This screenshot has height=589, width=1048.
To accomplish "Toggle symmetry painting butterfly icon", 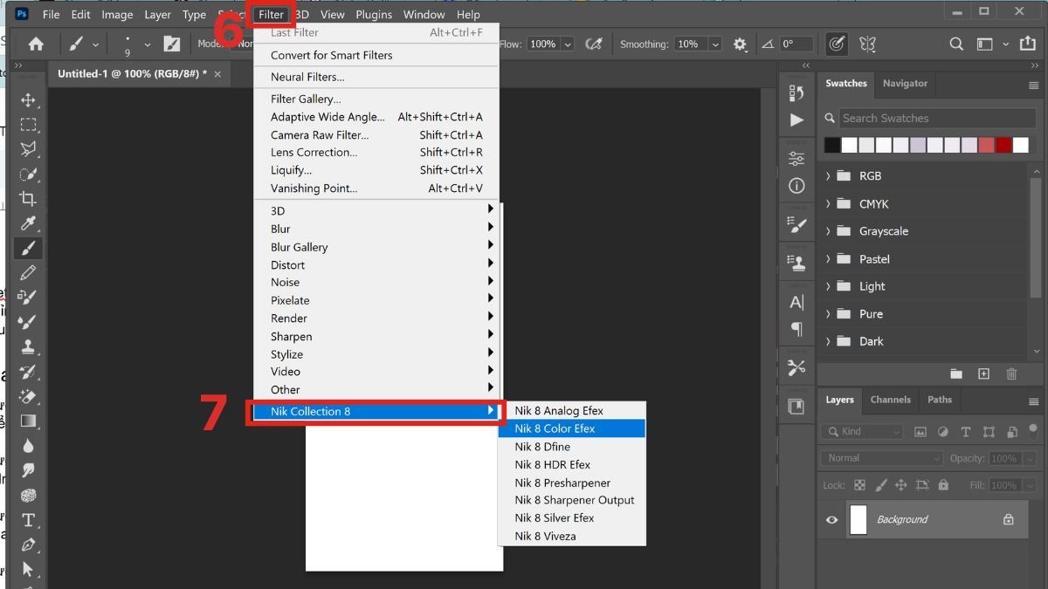I will click(x=867, y=44).
